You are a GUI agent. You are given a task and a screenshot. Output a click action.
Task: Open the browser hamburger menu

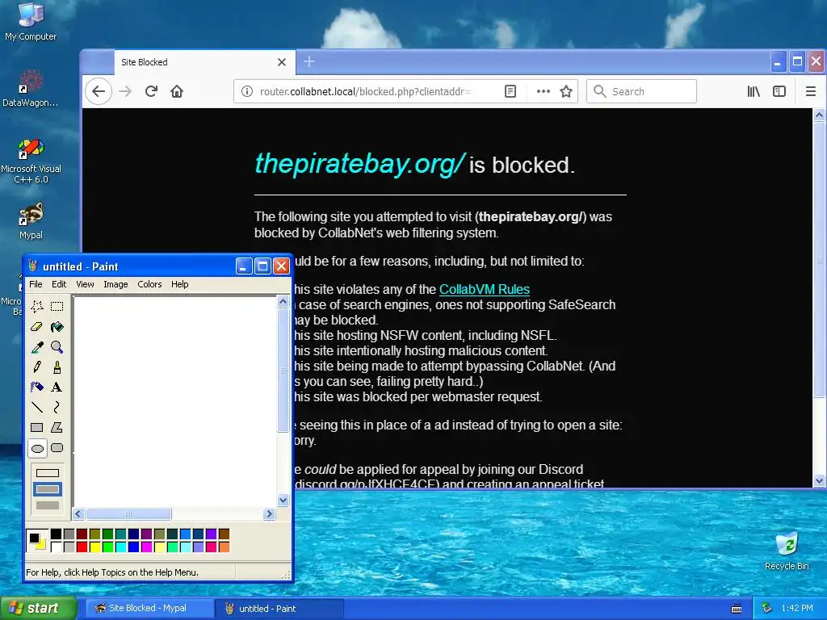point(811,91)
